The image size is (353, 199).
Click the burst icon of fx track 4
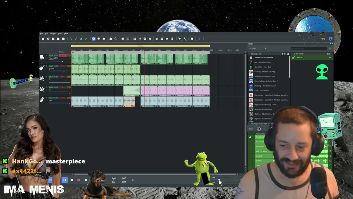pyautogui.click(x=42, y=89)
